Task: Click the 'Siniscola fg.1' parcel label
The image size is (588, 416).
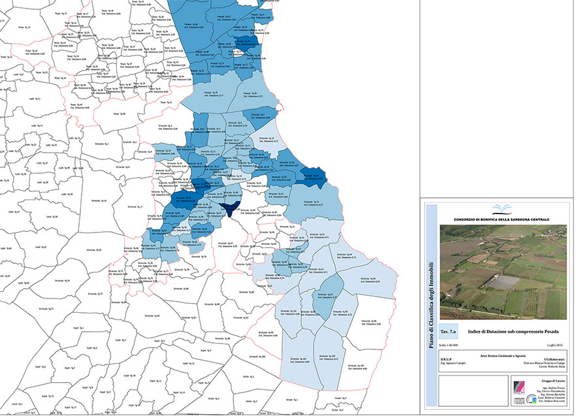Action: (102, 144)
